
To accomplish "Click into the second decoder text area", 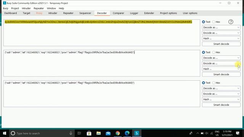I will 102,63.
